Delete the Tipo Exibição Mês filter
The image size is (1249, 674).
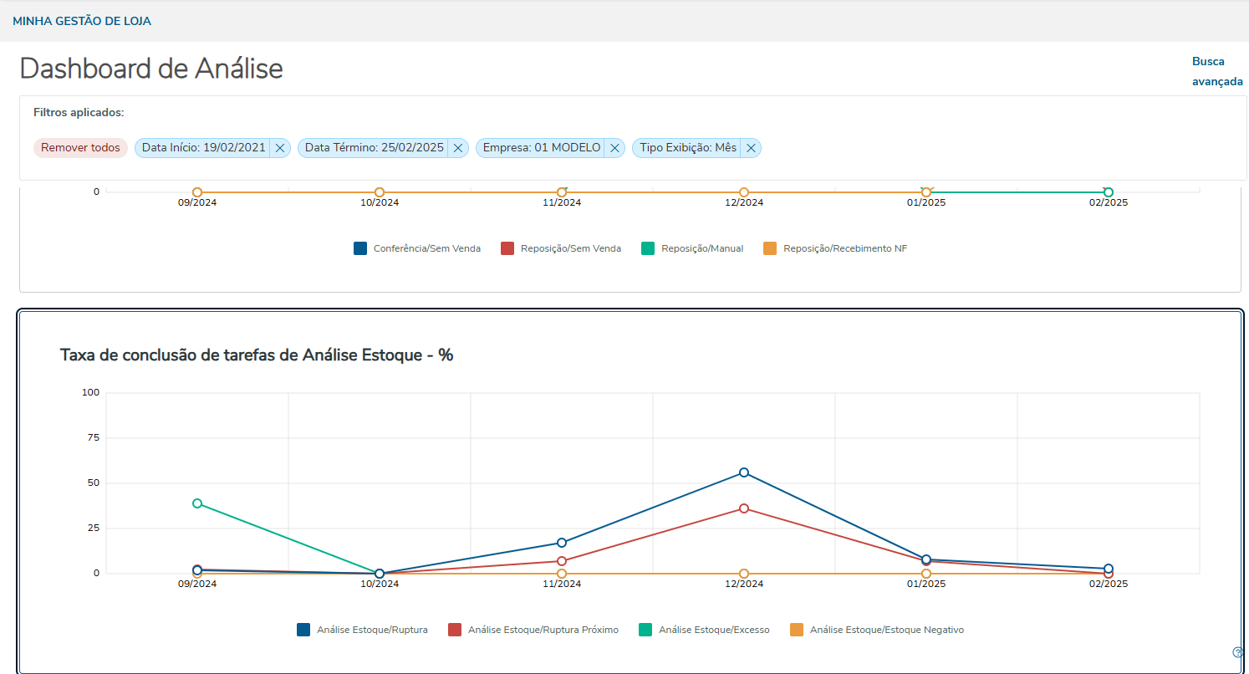[x=751, y=148]
